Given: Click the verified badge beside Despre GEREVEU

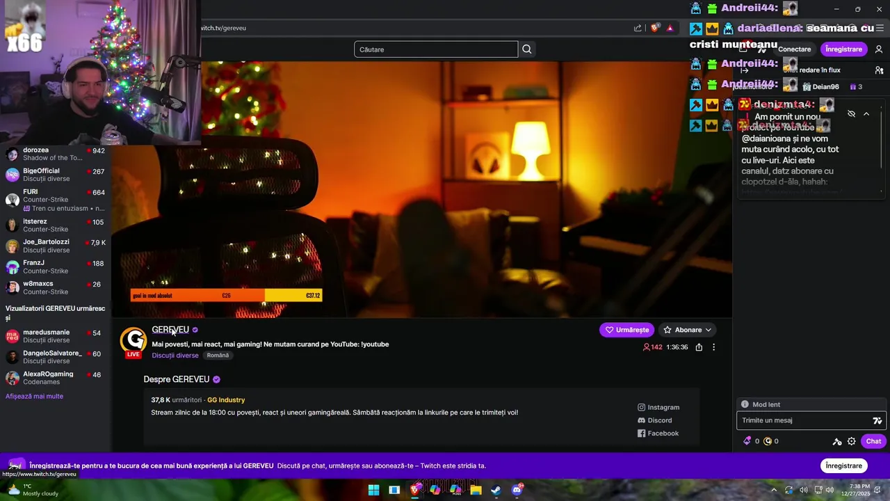Looking at the screenshot, I should click(216, 380).
